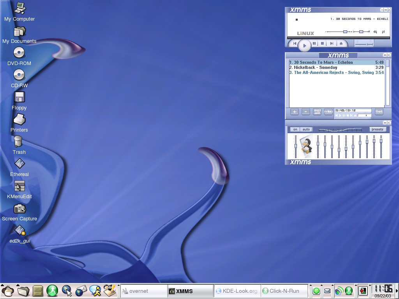This screenshot has width=399, height=299.
Task: Toggle the equalizer auto button
Action: [x=306, y=129]
